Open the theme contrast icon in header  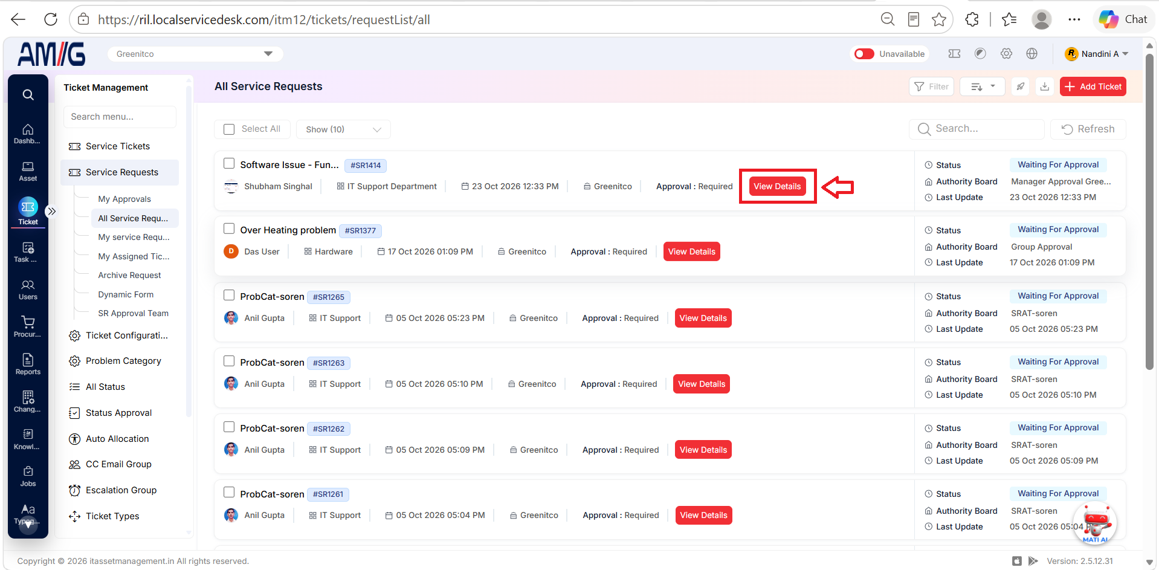click(x=980, y=54)
